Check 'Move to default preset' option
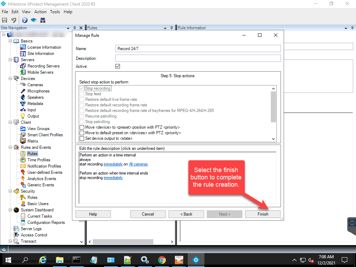Image resolution: width=356 pixels, height=267 pixels. pyautogui.click(x=82, y=133)
